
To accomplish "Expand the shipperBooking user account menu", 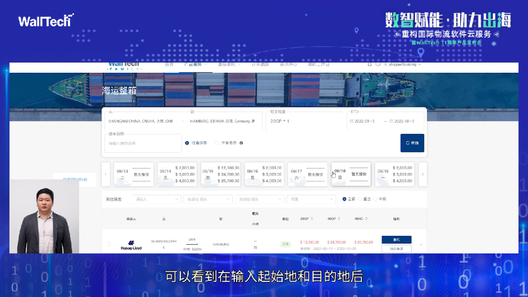I will pyautogui.click(x=403, y=64).
